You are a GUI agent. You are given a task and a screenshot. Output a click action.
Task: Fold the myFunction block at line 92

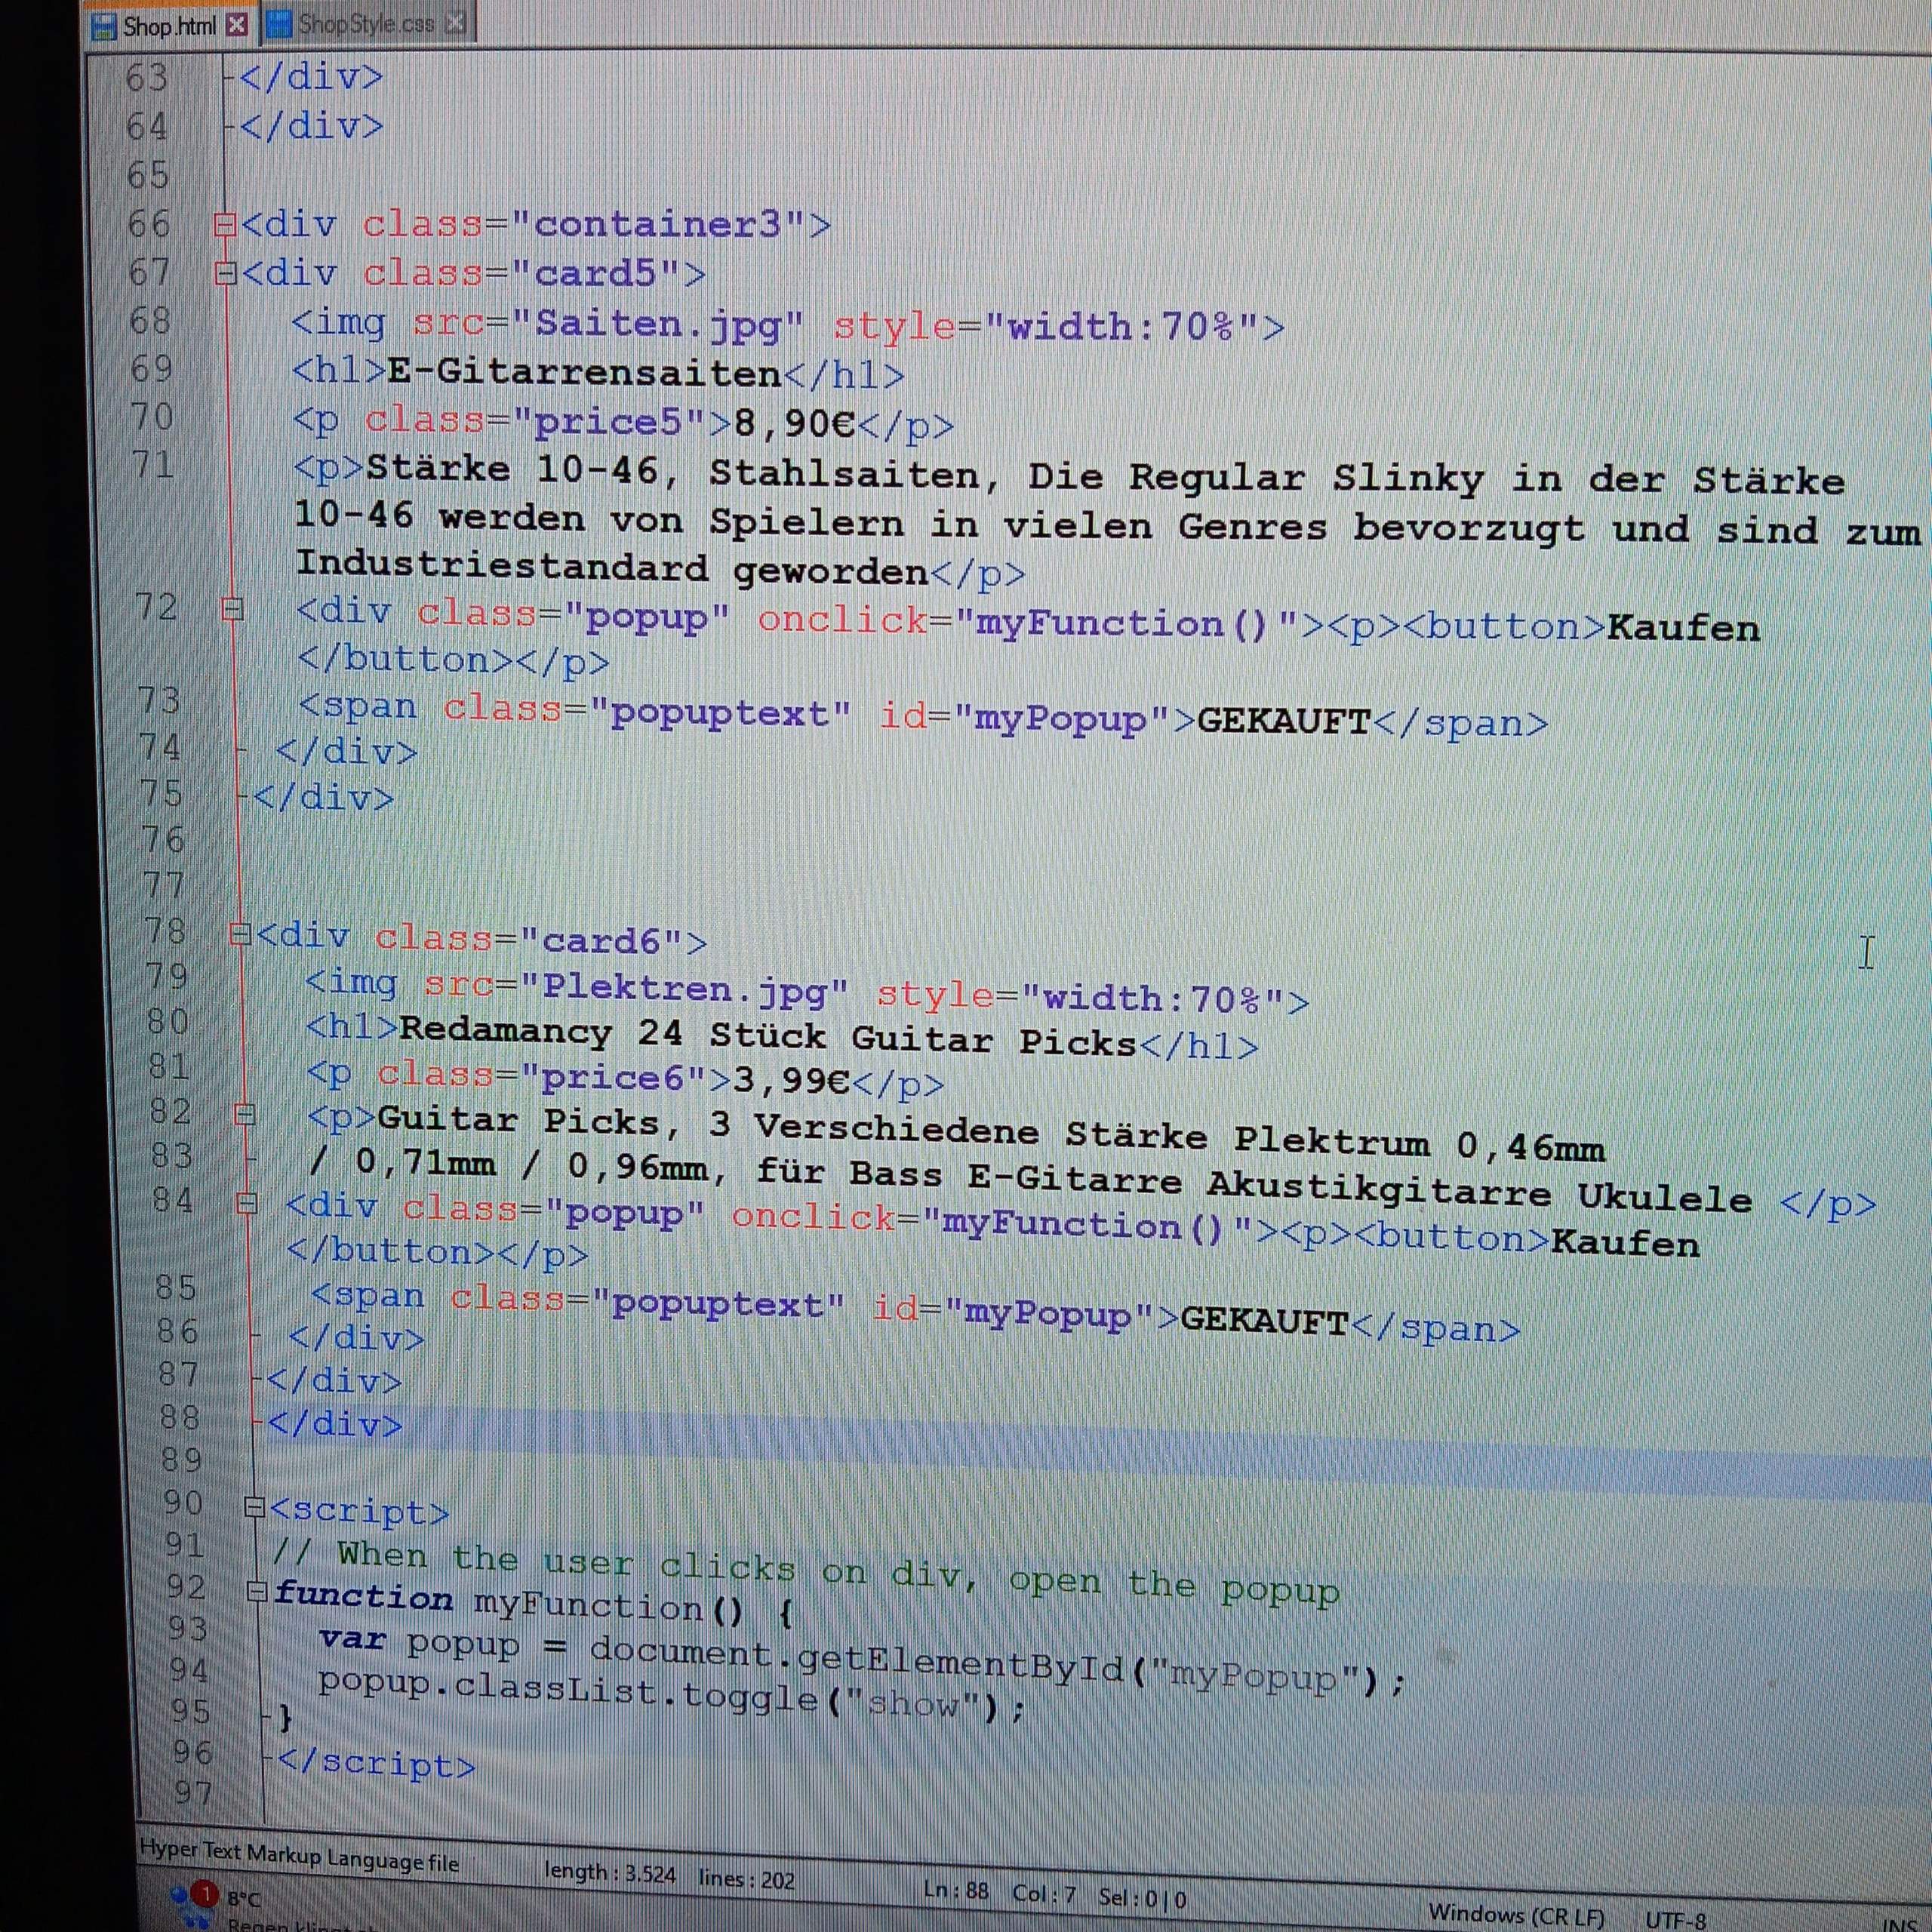tap(257, 1590)
